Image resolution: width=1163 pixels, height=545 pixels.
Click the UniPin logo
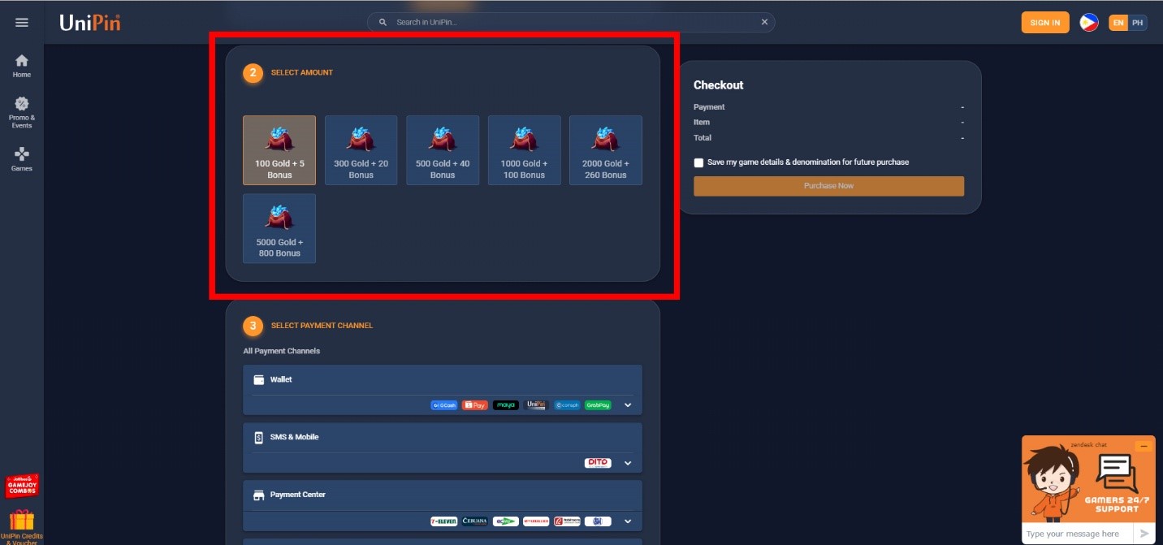point(90,23)
